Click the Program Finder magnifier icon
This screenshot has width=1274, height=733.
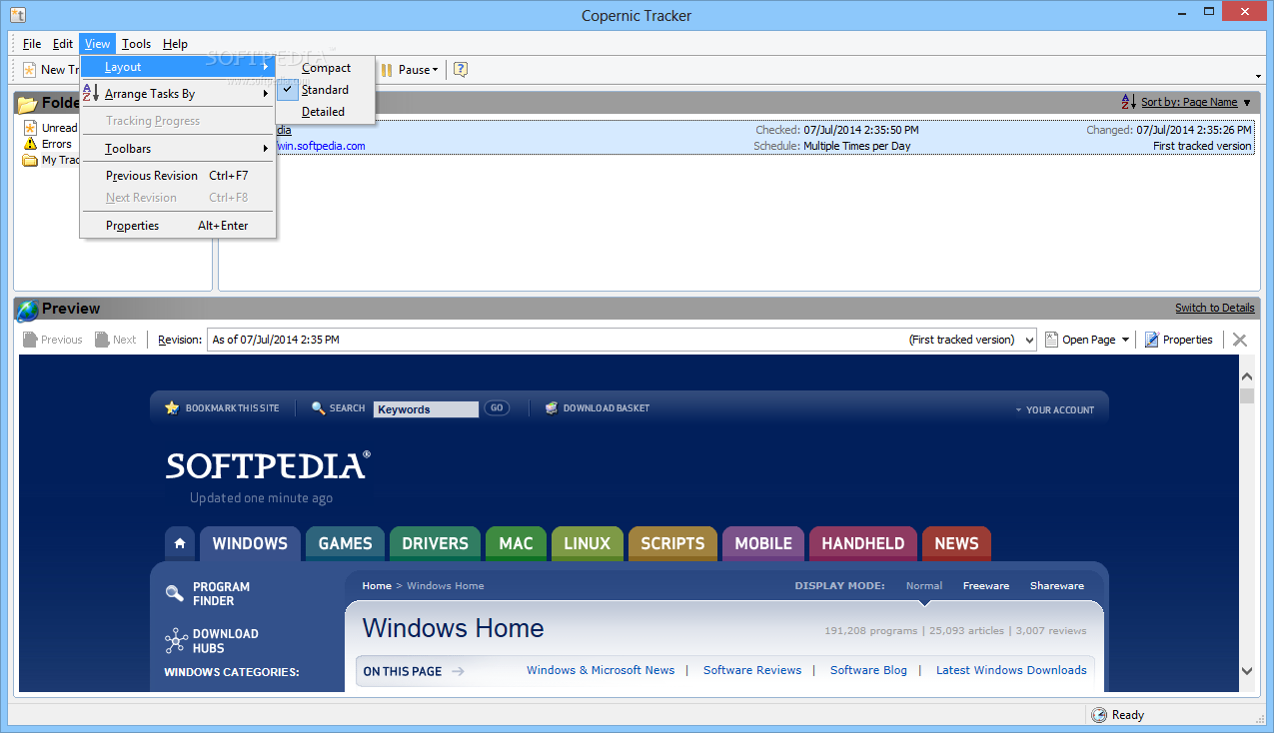175,593
